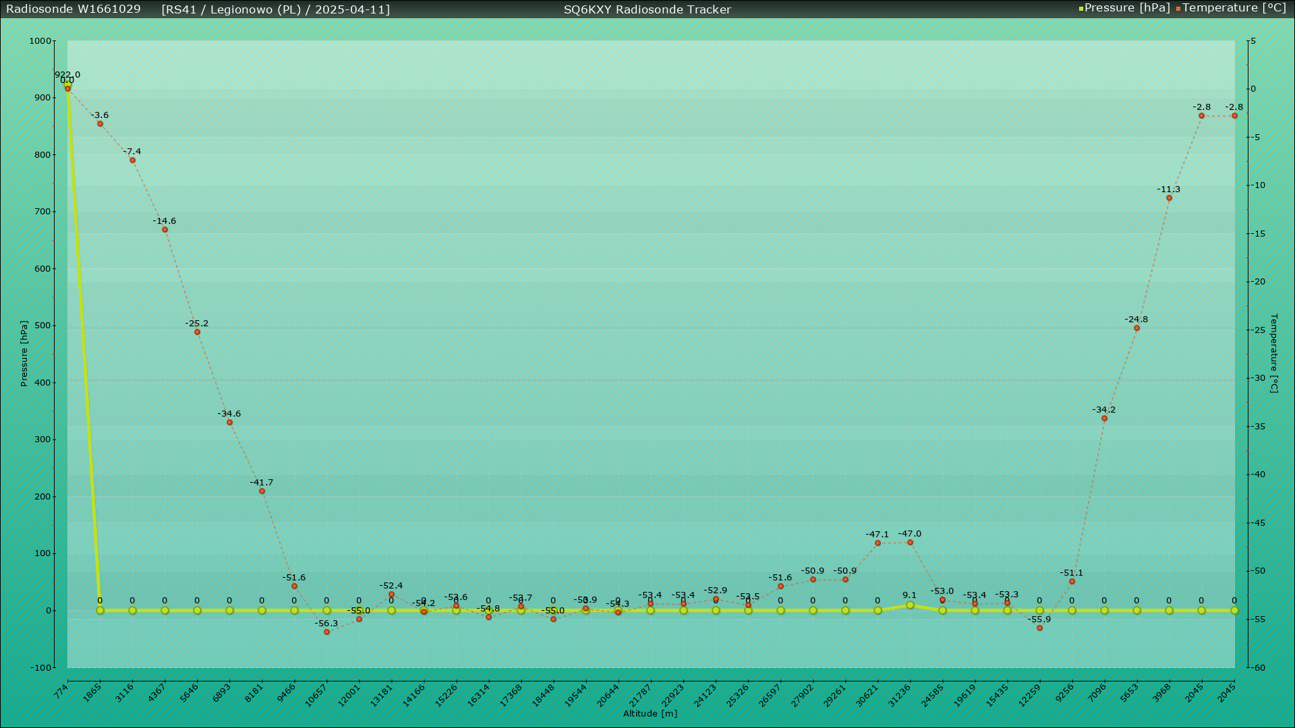
Task: Click the RS41 / Legionowo (PL) date label
Action: [x=275, y=9]
